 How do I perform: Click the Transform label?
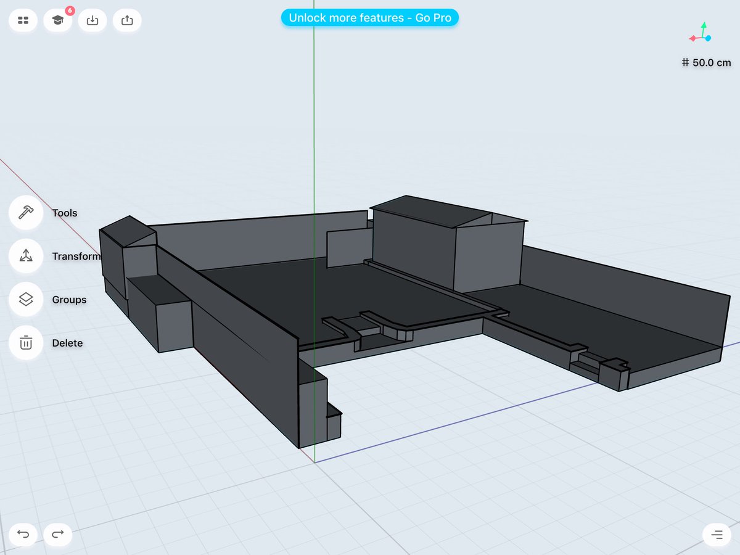76,257
